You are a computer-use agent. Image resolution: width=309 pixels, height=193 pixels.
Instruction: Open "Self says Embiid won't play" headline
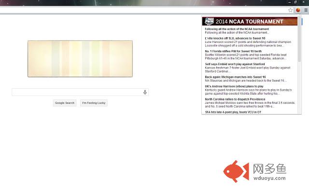coord(235,64)
